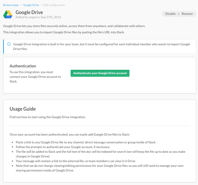Click 'Find out how to start using' text
Screen dimensions: 198x185
point(48,117)
